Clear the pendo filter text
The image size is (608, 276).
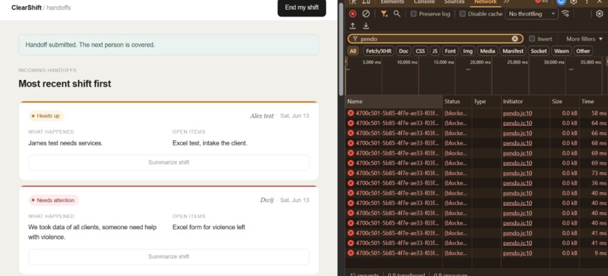[514, 38]
